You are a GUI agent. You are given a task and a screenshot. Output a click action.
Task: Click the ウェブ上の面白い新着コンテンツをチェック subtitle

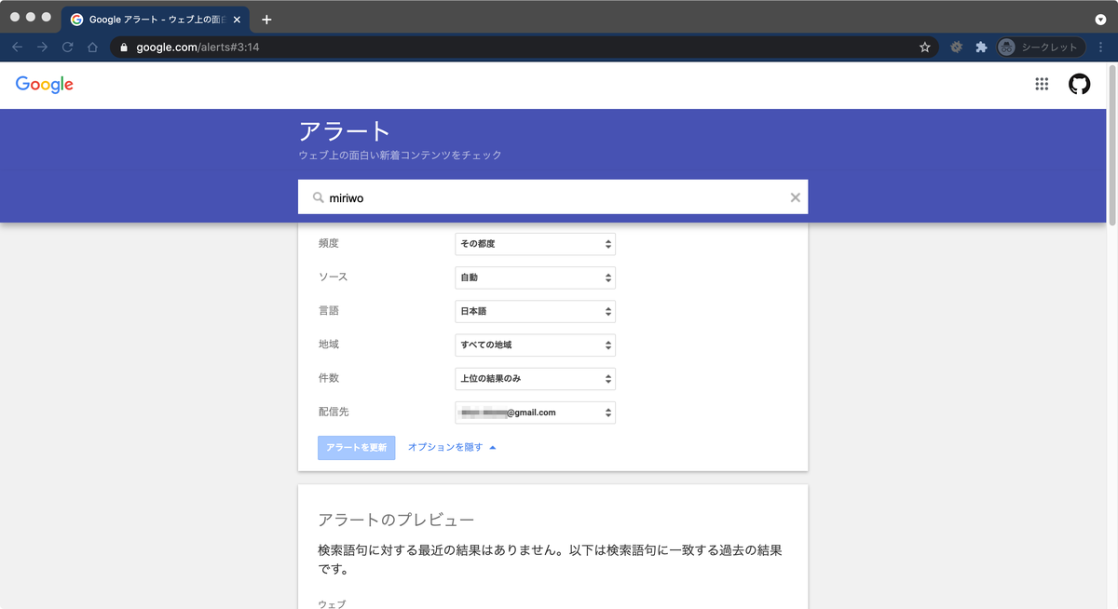(400, 156)
